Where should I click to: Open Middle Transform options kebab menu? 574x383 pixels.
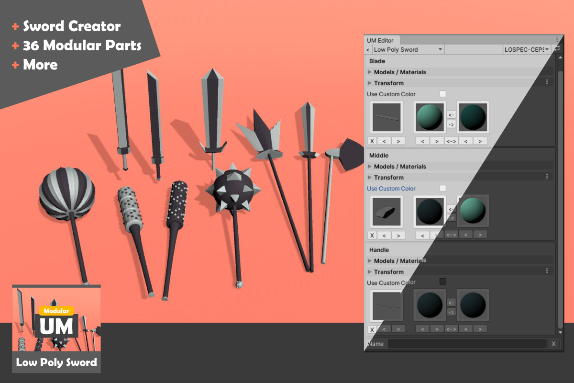tap(547, 177)
